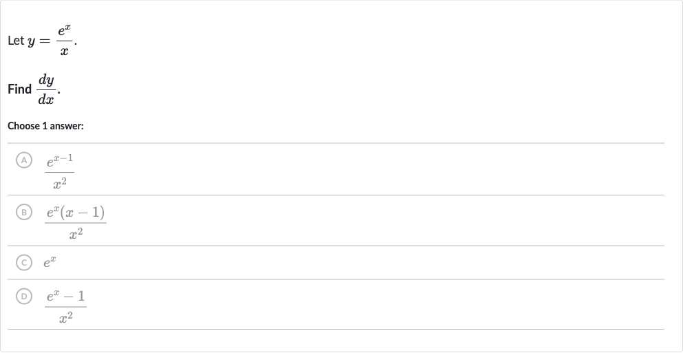Click option D's full fraction formula
This screenshot has width=683, height=353.
66,306
